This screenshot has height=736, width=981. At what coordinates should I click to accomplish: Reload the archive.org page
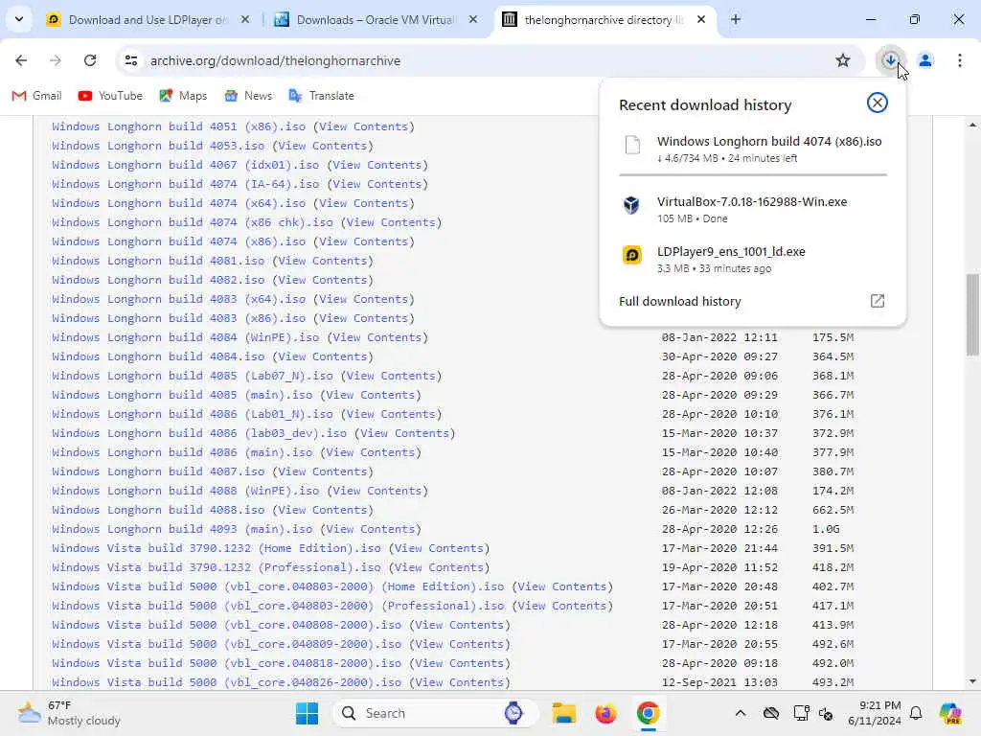[90, 60]
